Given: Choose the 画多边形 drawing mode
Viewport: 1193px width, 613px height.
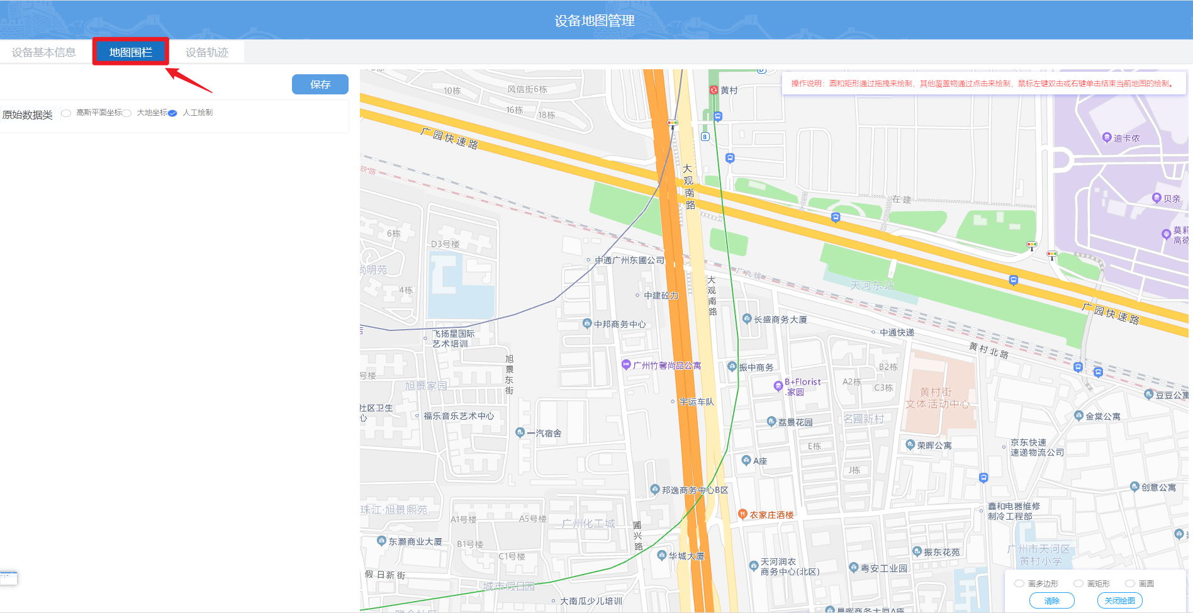Looking at the screenshot, I should 1019,583.
